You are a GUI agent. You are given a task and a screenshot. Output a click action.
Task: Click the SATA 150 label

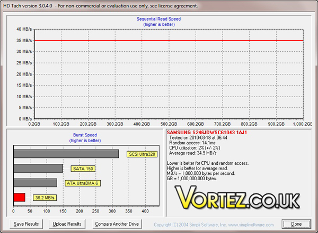point(83,169)
